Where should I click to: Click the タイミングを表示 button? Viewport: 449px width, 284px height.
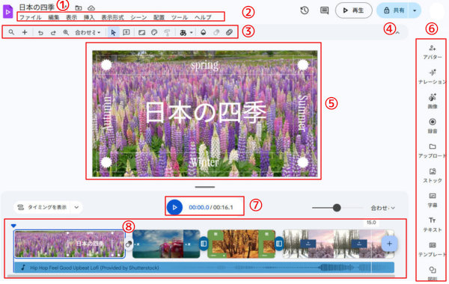tap(42, 207)
